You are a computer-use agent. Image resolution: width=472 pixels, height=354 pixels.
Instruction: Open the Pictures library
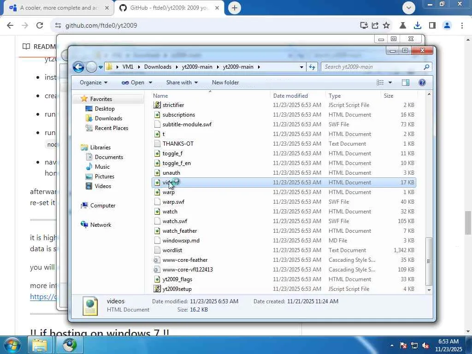[x=105, y=176]
